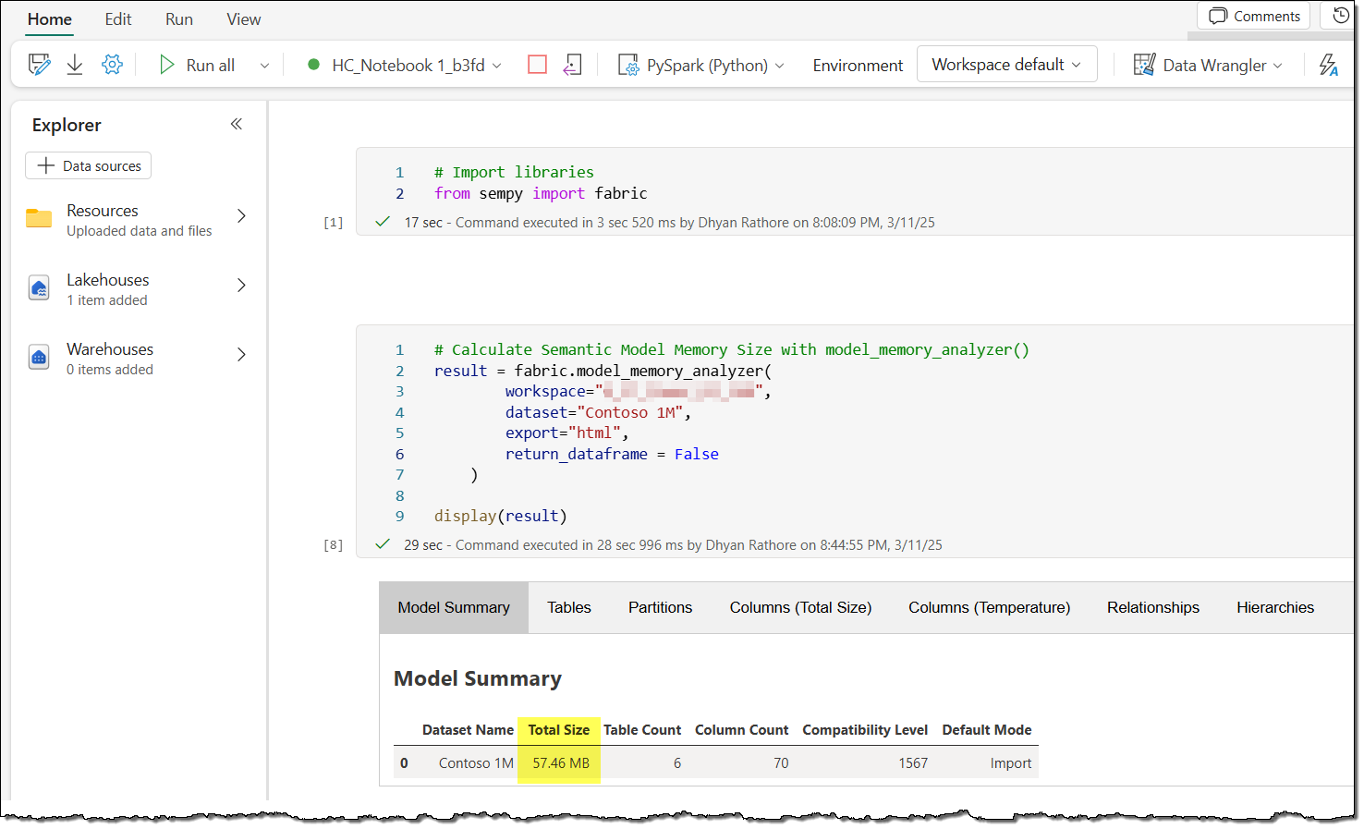
Task: Click the Download/export notebook icon
Action: pos(74,62)
